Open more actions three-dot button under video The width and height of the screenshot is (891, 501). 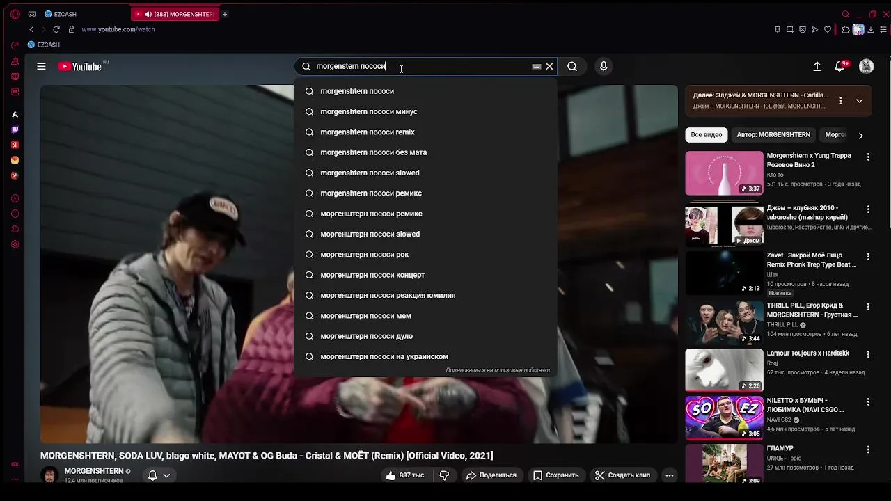point(669,475)
